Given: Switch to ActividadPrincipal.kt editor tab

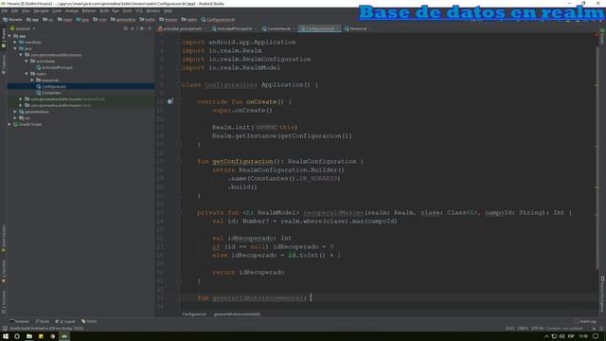Looking at the screenshot, I should [234, 28].
